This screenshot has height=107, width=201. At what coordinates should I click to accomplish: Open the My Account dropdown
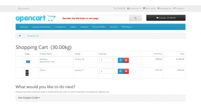coord(134,8)
